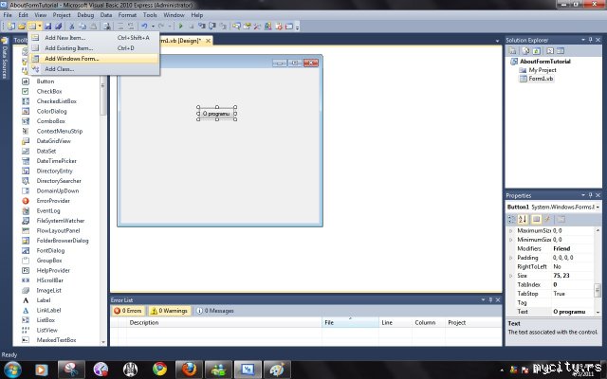Choose Add Existing Item from dropdown
This screenshot has width=607, height=379.
[x=94, y=48]
